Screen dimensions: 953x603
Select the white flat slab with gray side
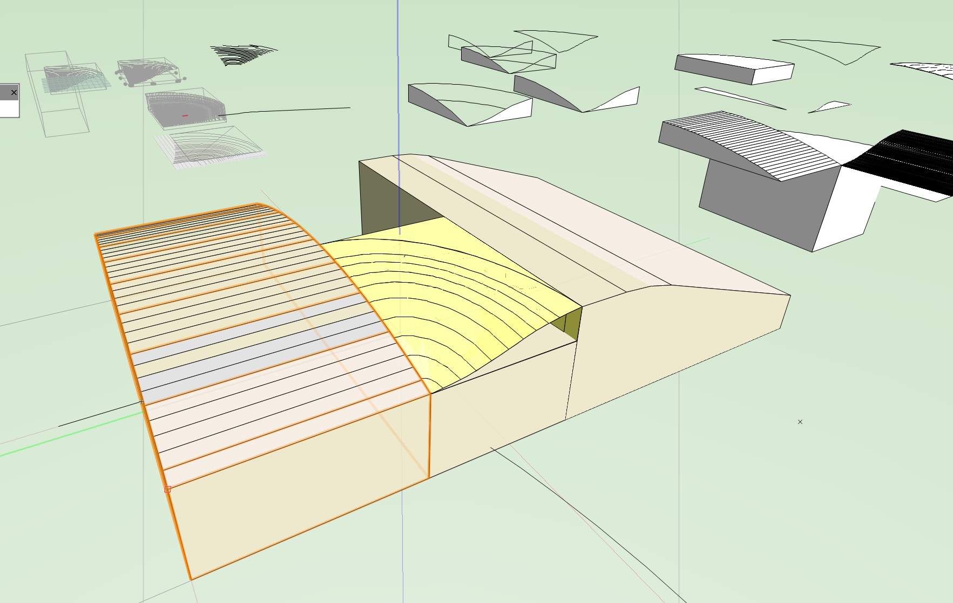click(x=734, y=67)
